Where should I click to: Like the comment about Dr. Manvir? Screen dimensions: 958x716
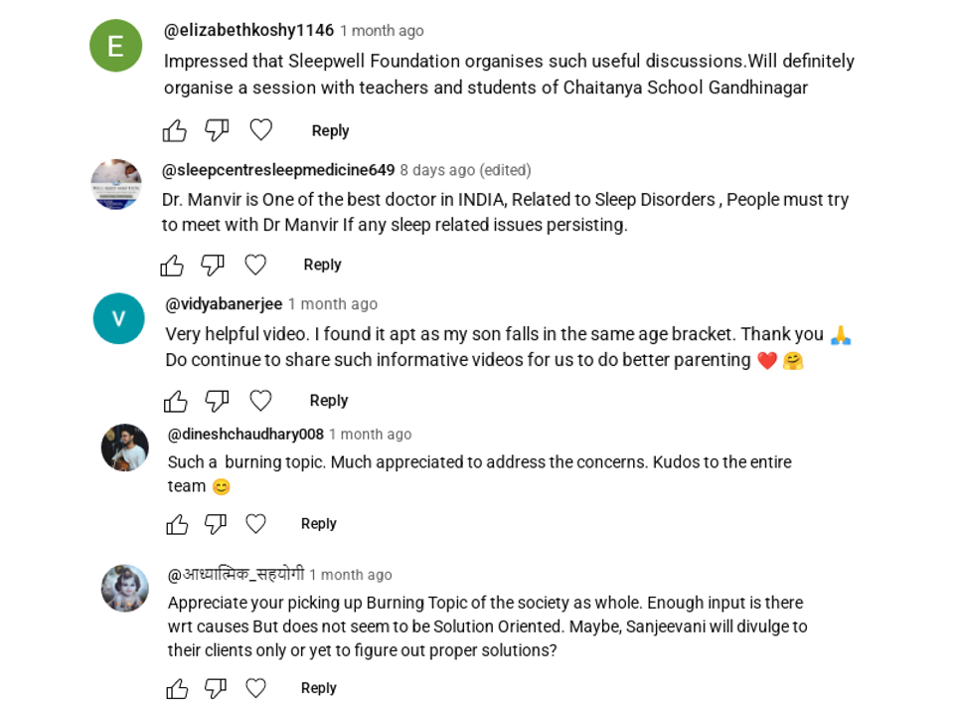click(172, 265)
